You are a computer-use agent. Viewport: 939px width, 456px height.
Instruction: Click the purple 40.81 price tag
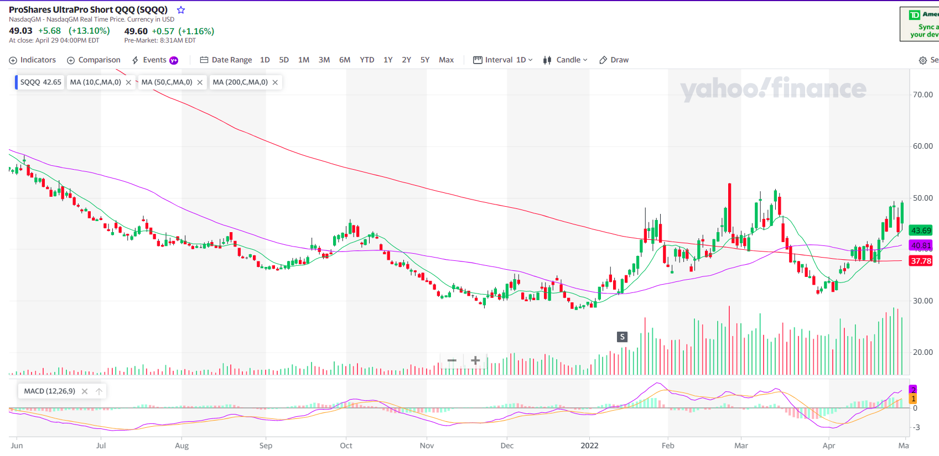point(921,245)
